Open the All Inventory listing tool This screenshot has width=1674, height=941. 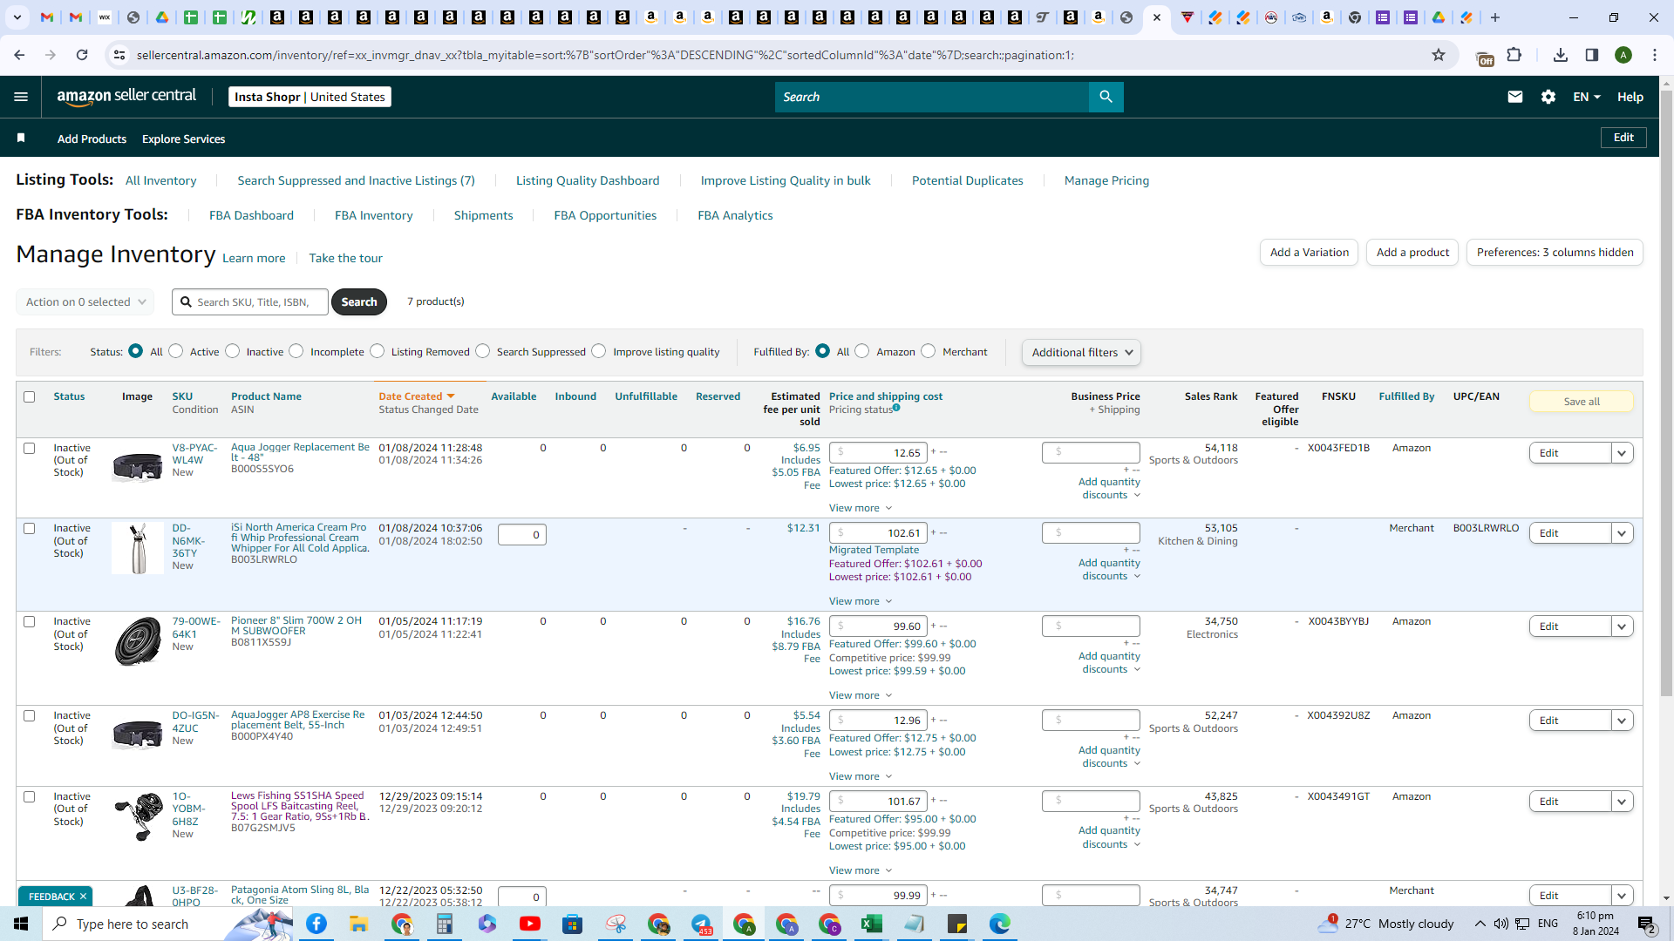pos(161,180)
